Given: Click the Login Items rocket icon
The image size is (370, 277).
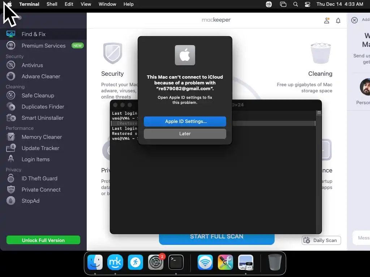Looking at the screenshot, I should 11,159.
